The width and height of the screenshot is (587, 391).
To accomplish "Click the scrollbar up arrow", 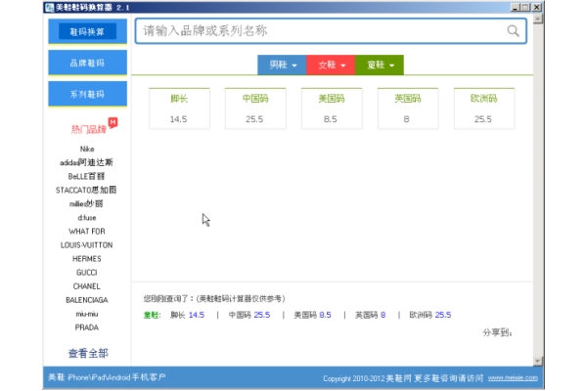I will [x=538, y=19].
